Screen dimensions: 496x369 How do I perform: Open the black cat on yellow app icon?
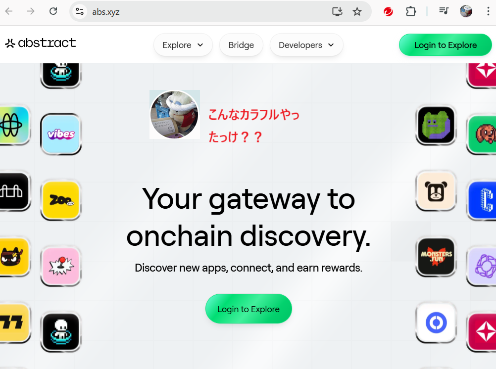[x=13, y=257]
